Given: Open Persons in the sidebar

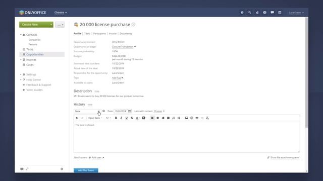Looking at the screenshot, I should pyautogui.click(x=33, y=44).
